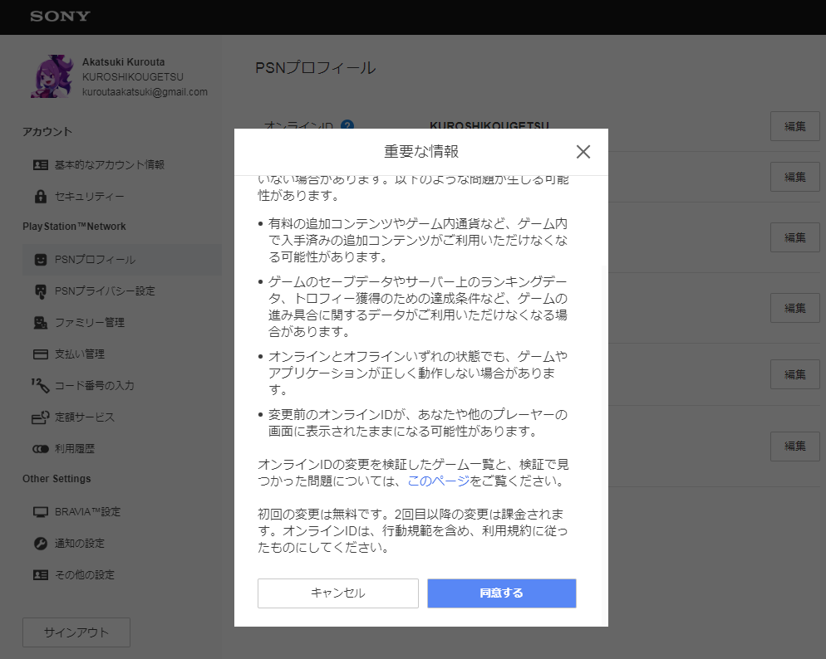Click the オンラインID help question icon

coord(347,125)
